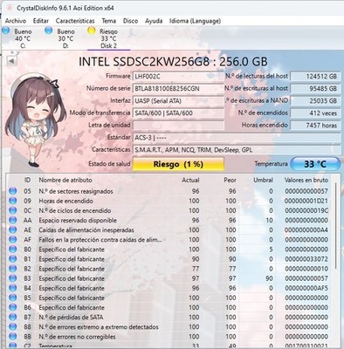Click the status dot for attribute B6
Viewport: 344px width, 349px height.
(12, 307)
